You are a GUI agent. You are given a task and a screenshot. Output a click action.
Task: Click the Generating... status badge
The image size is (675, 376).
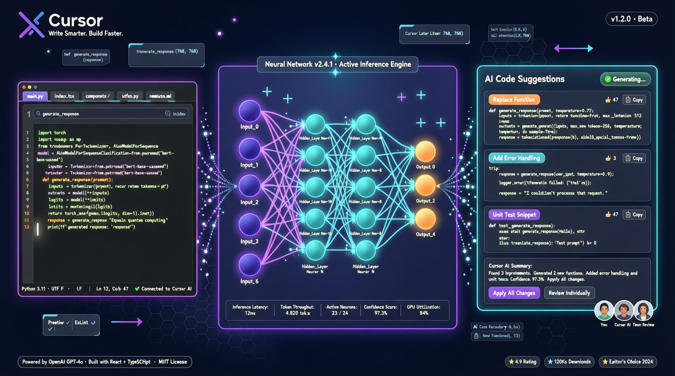click(625, 79)
